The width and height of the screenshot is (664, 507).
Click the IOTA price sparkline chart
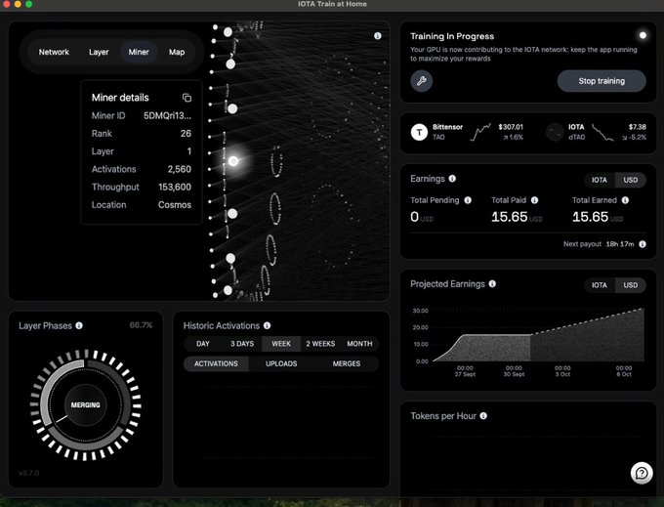pyautogui.click(x=602, y=132)
